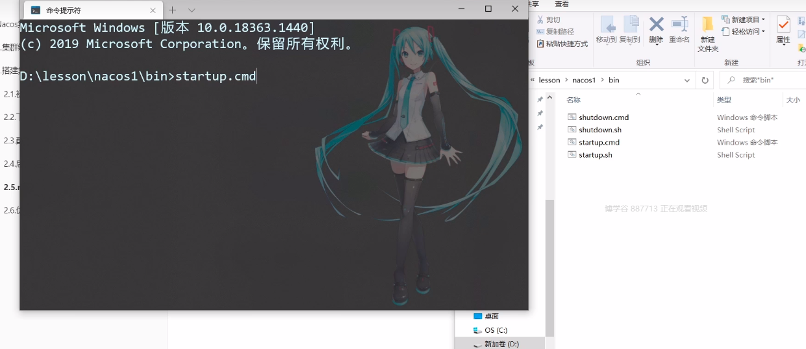The width and height of the screenshot is (806, 349).
Task: Click Windows 命令脚本 type of shutdown.cmd row
Action: [747, 117]
